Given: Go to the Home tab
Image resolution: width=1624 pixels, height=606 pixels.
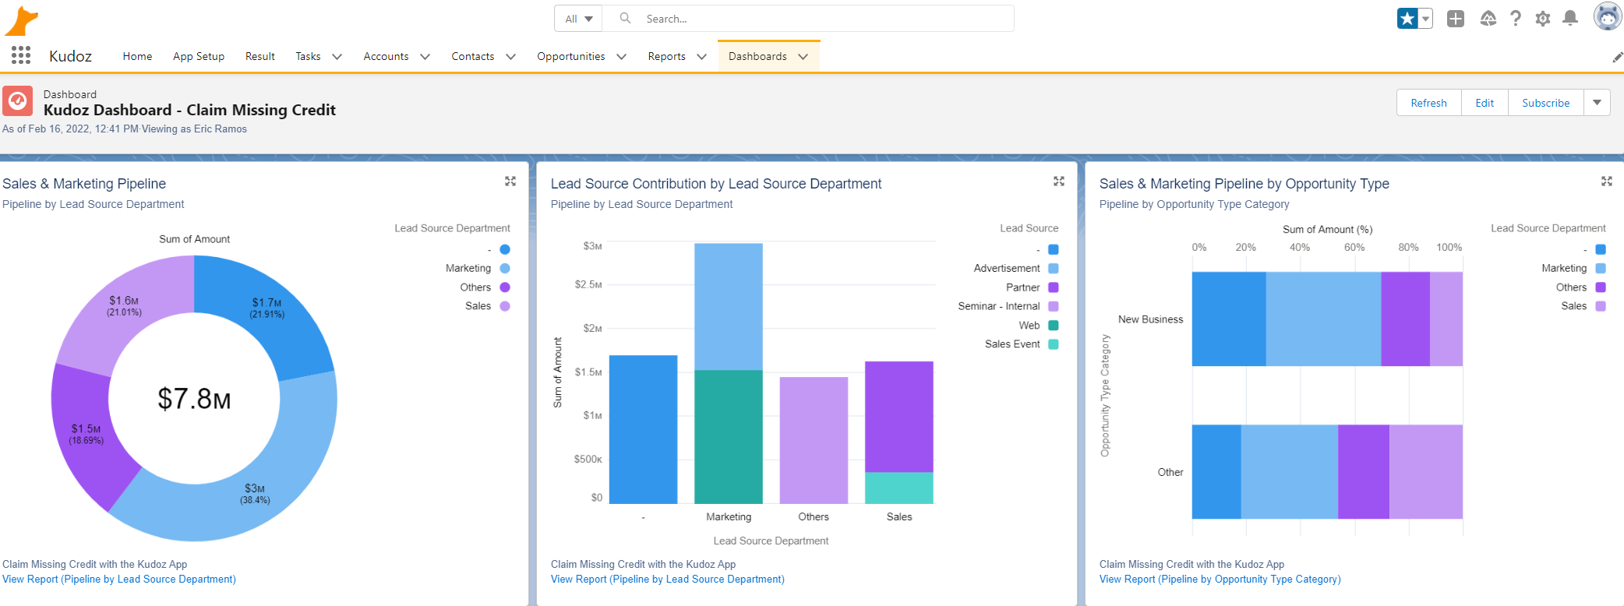Looking at the screenshot, I should click(x=137, y=57).
